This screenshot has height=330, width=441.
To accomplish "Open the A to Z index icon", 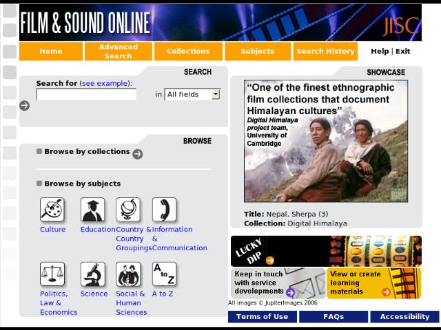I will point(164,274).
